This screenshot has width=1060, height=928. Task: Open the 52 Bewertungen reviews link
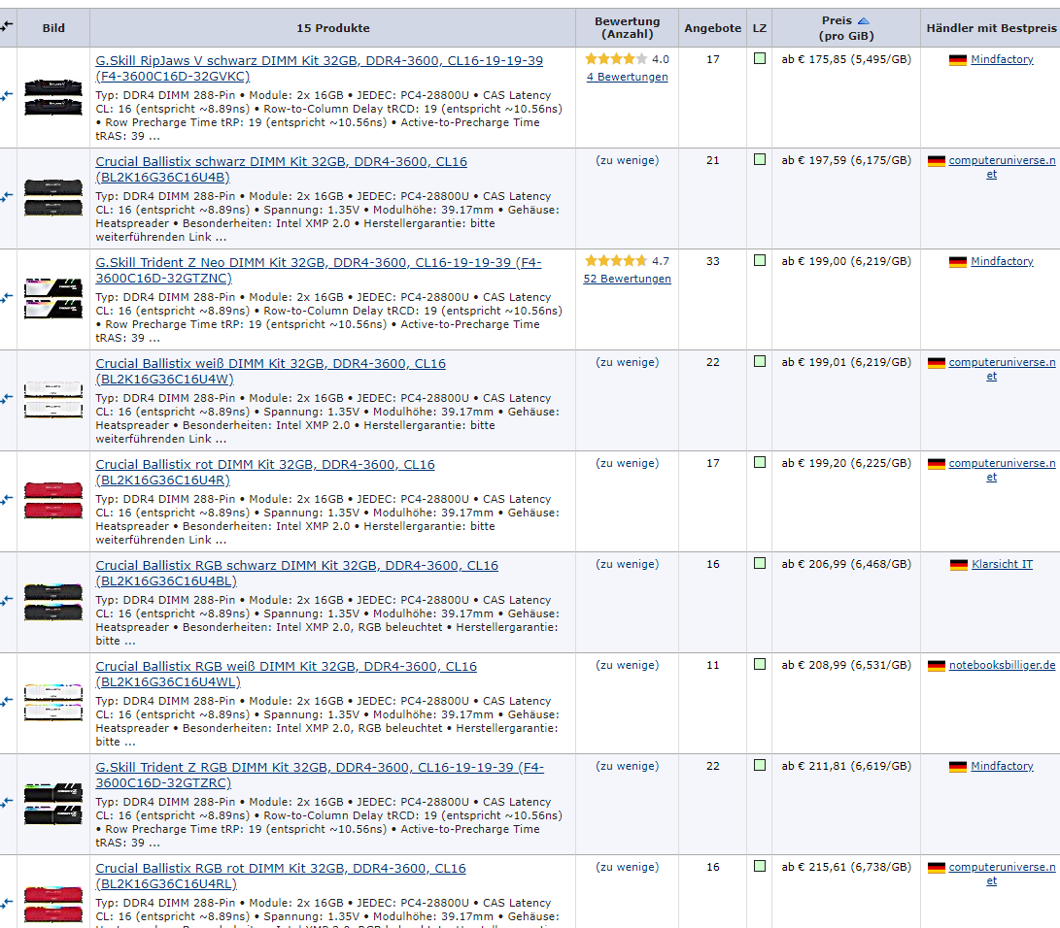point(627,279)
